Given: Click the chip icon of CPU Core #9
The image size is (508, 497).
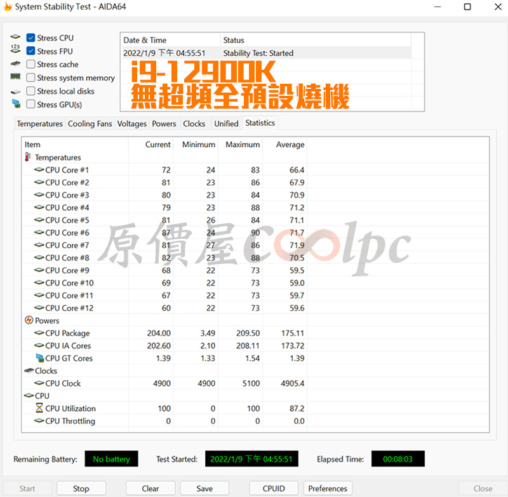Looking at the screenshot, I should [39, 270].
